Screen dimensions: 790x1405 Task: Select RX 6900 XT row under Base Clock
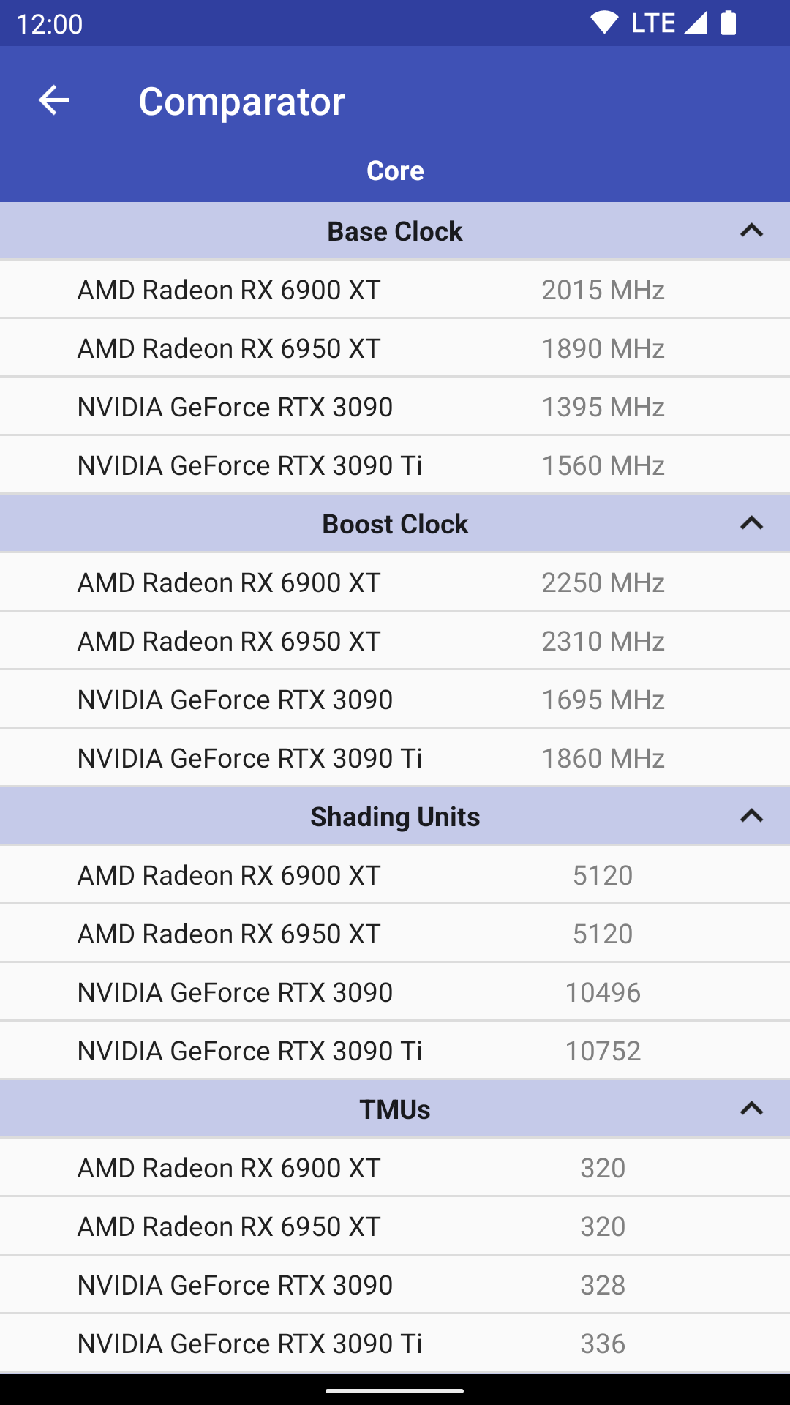[395, 290]
